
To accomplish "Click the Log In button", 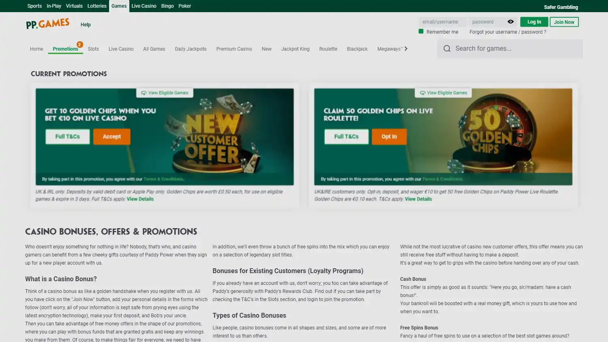I will pos(534,22).
